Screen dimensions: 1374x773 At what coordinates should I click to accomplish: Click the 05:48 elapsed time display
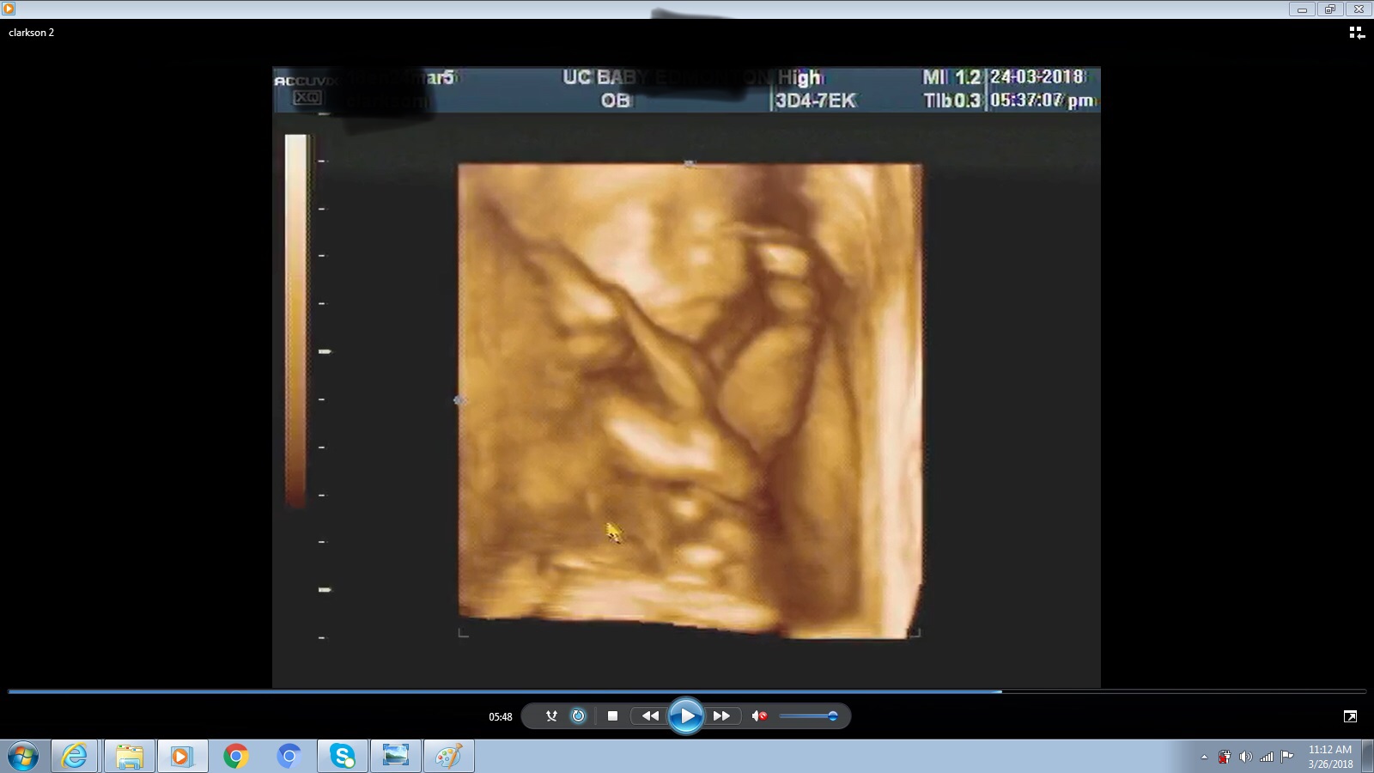tap(501, 716)
